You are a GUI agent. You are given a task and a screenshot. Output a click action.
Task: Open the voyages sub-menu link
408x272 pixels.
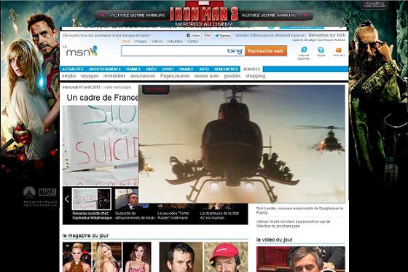tap(90, 76)
